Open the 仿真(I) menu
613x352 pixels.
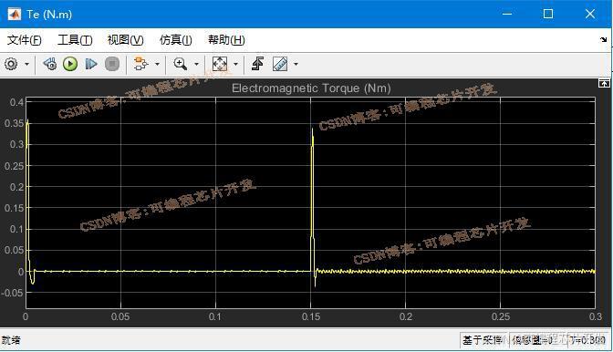click(175, 40)
